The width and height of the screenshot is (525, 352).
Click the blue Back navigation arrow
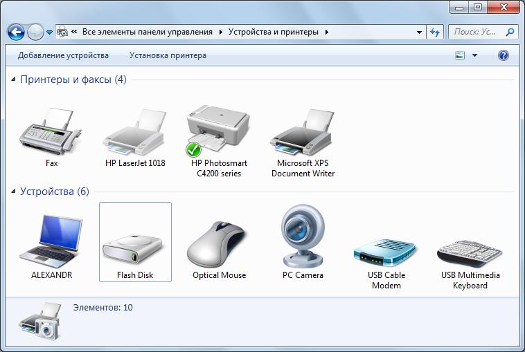[x=16, y=32]
